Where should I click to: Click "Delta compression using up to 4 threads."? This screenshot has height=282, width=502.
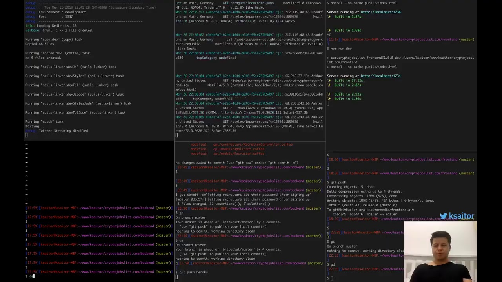tap(364, 192)
